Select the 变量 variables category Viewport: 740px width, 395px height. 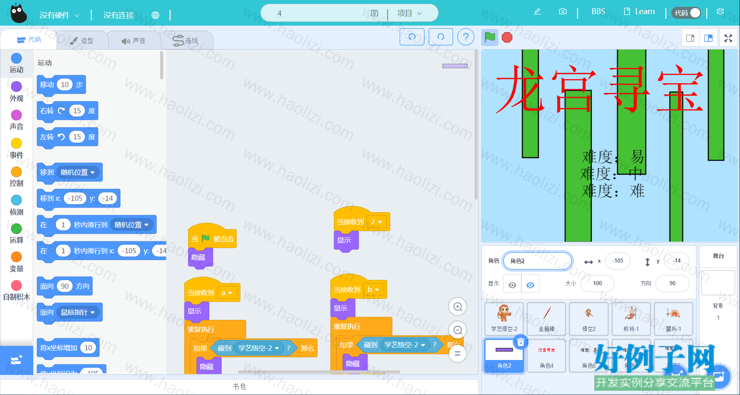(16, 262)
